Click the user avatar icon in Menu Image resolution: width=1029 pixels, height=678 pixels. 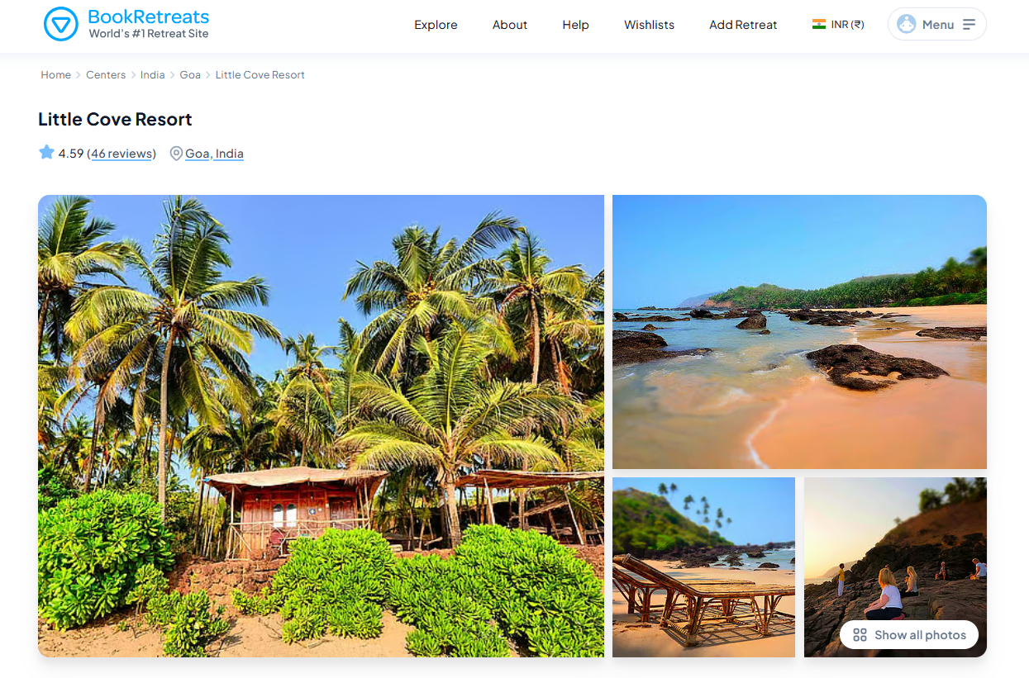click(x=907, y=24)
